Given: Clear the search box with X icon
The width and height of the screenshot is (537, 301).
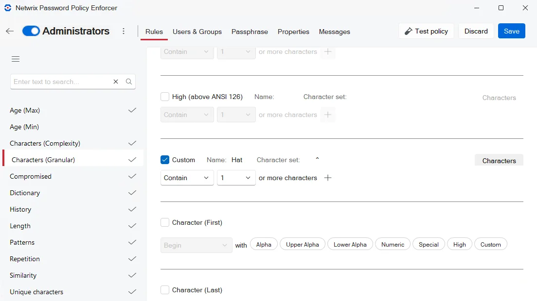Looking at the screenshot, I should [116, 82].
